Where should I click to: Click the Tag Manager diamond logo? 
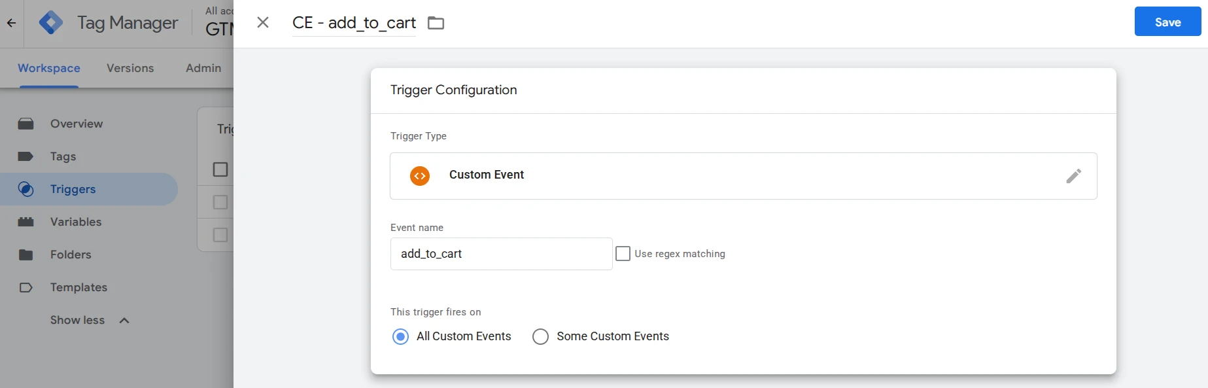pos(51,23)
